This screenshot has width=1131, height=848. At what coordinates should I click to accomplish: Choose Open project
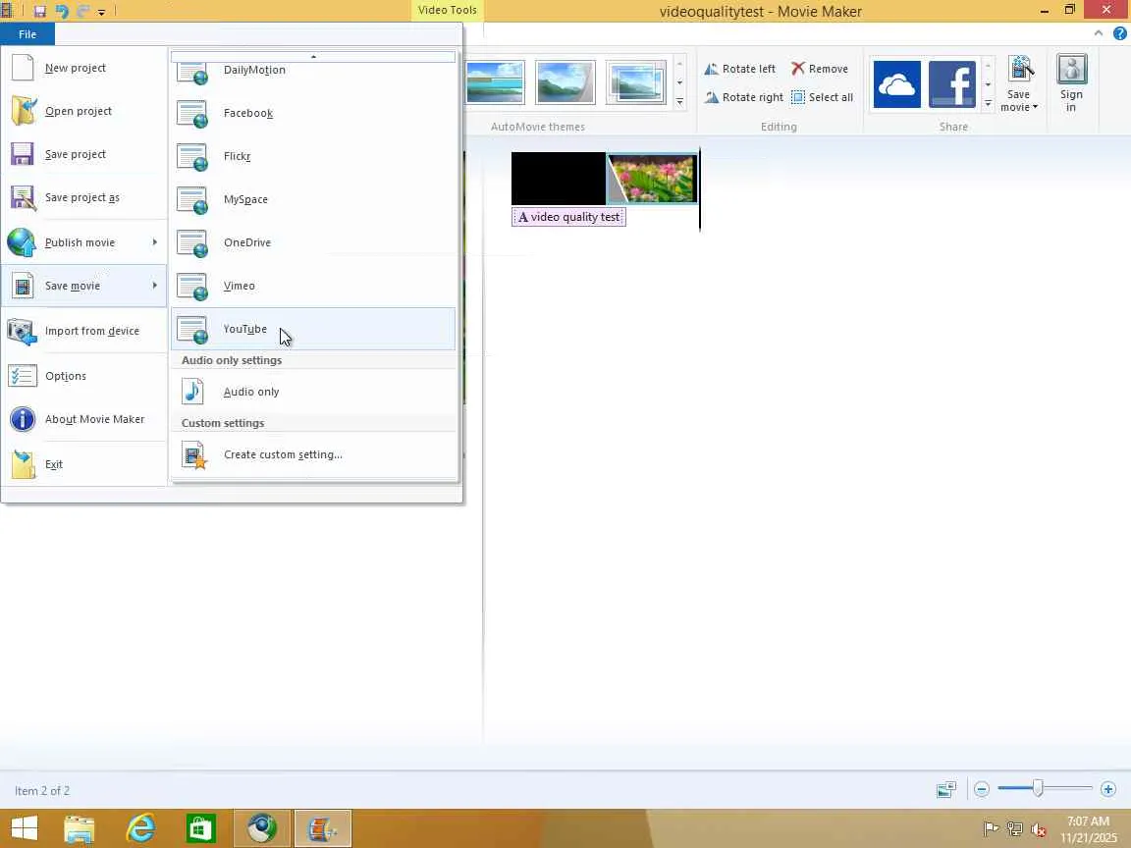pyautogui.click(x=83, y=111)
